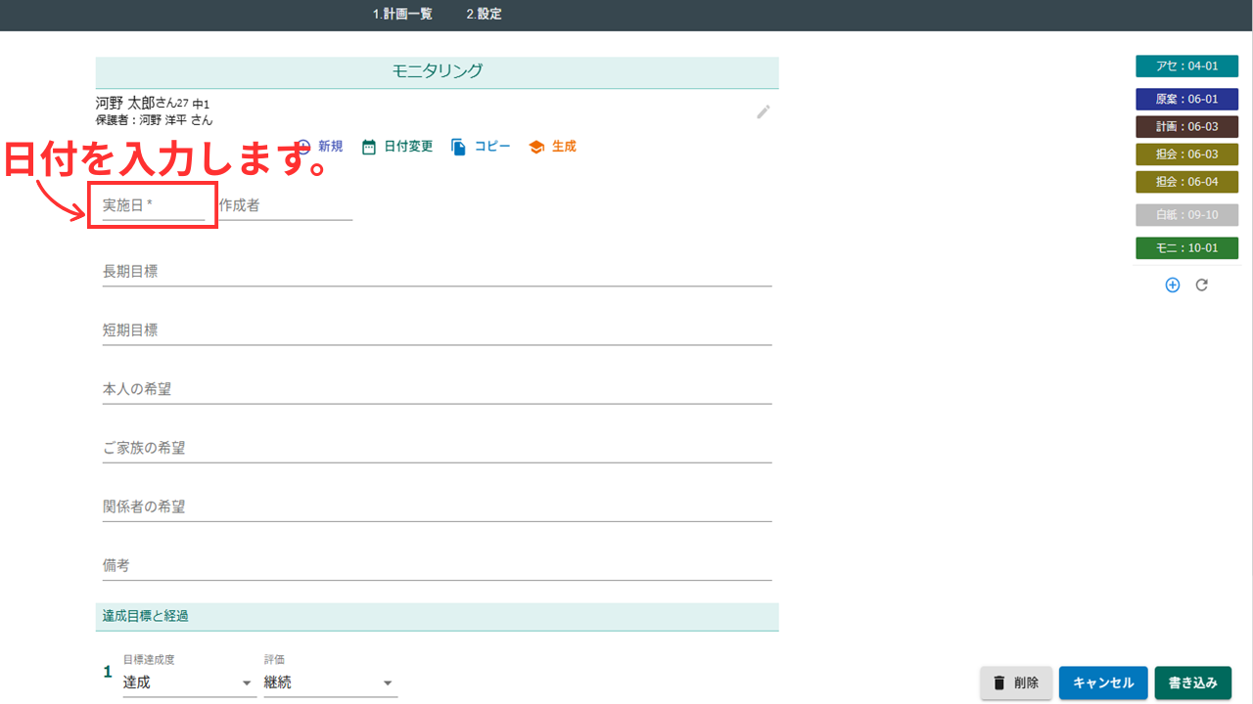Screen dimensions: 1253x704
Task: Click the コピー copy icon
Action: pyautogui.click(x=458, y=147)
